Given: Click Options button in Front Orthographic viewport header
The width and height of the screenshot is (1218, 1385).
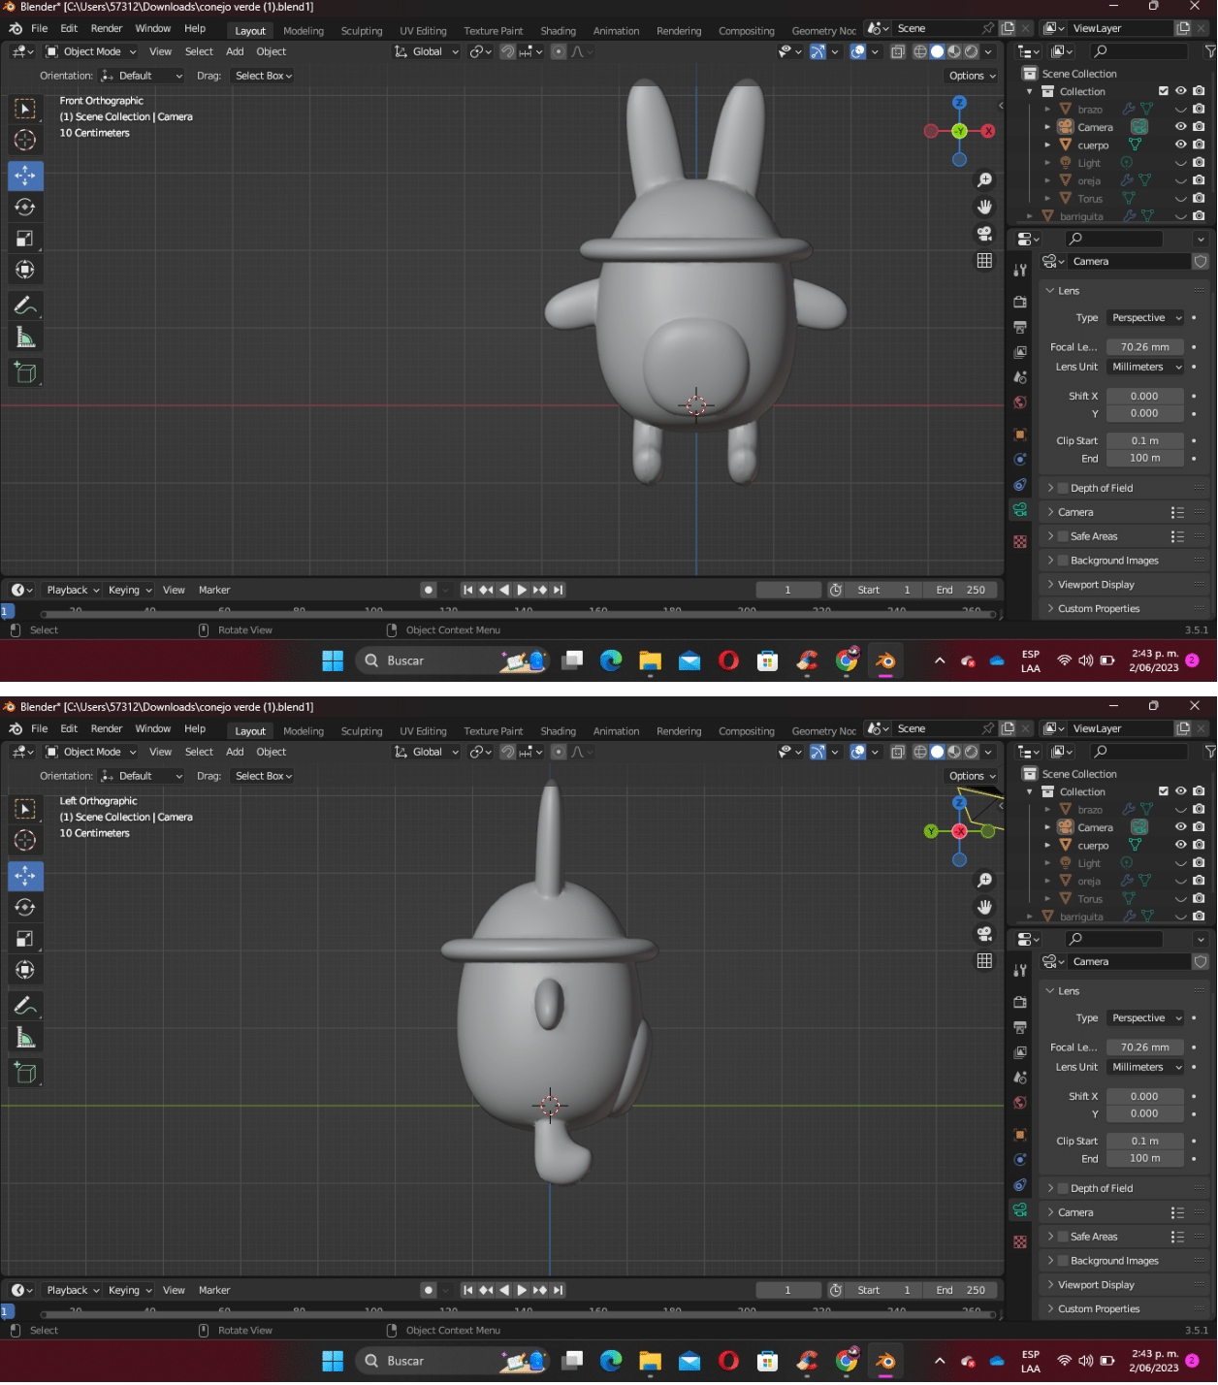Looking at the screenshot, I should (972, 76).
